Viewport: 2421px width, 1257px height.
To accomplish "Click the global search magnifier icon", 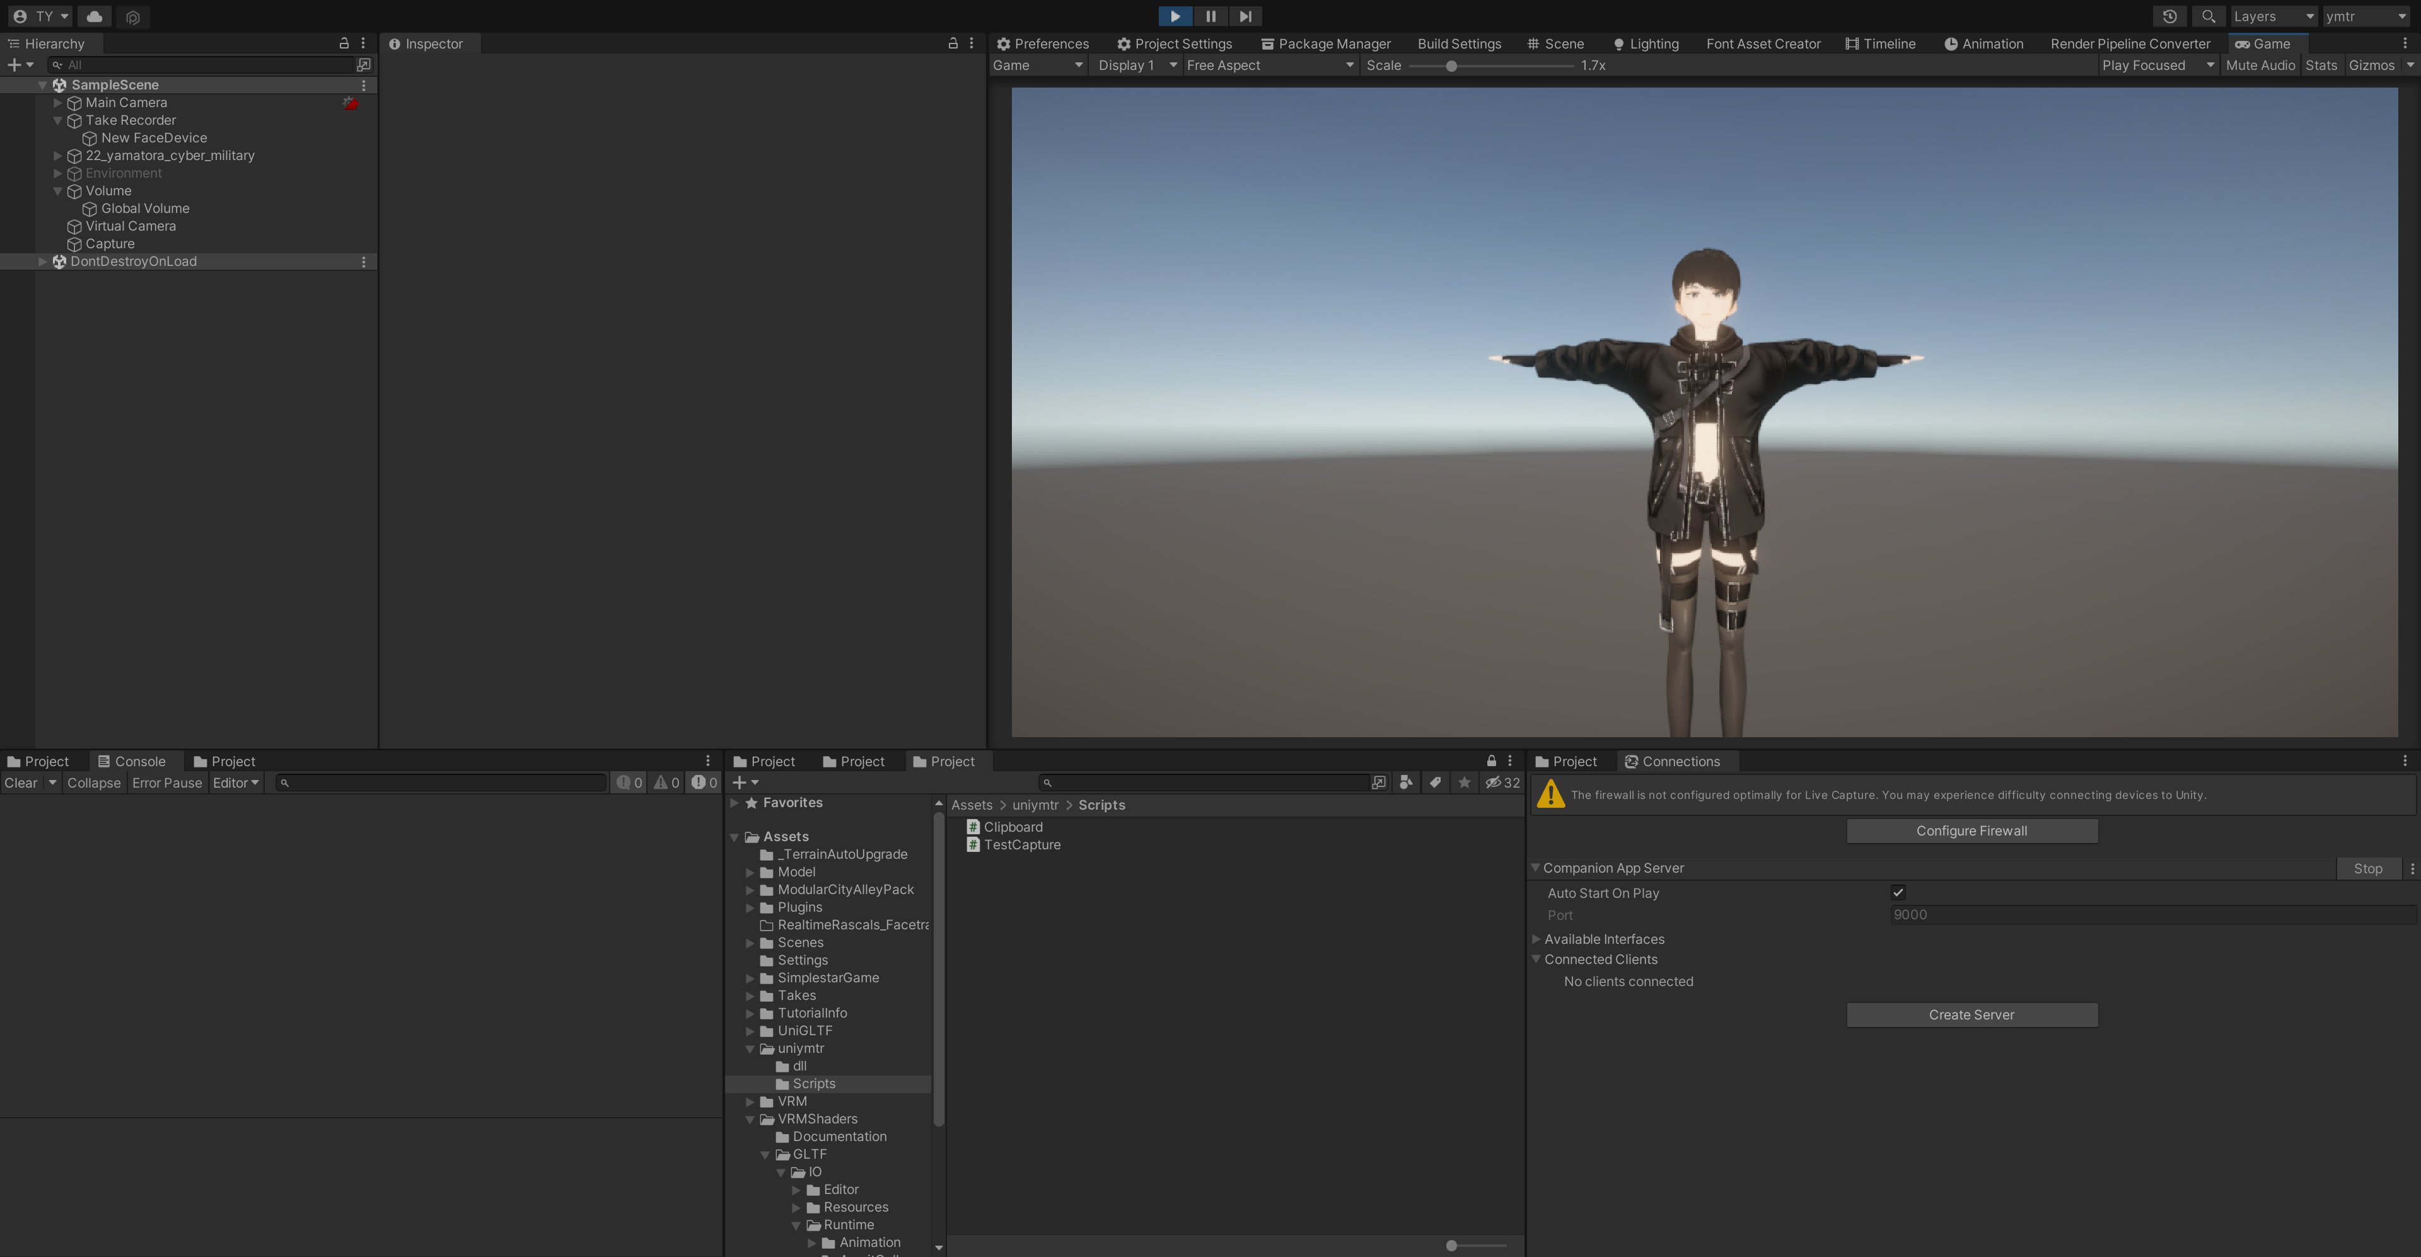I will point(2208,16).
